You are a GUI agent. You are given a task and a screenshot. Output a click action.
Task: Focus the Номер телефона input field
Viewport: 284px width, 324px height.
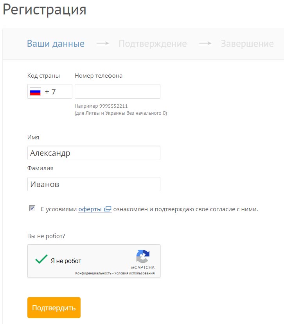coord(117,92)
